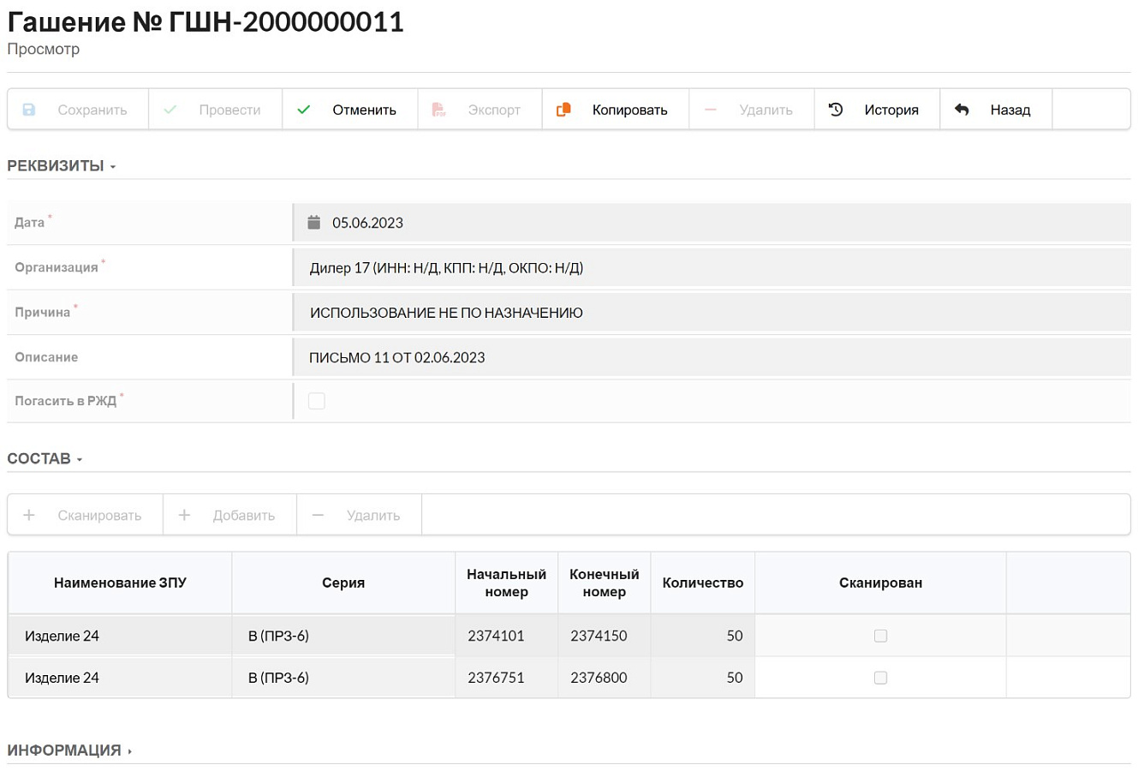The image size is (1138, 771).
Task: Select cell with starting number 2374101
Action: [506, 636]
